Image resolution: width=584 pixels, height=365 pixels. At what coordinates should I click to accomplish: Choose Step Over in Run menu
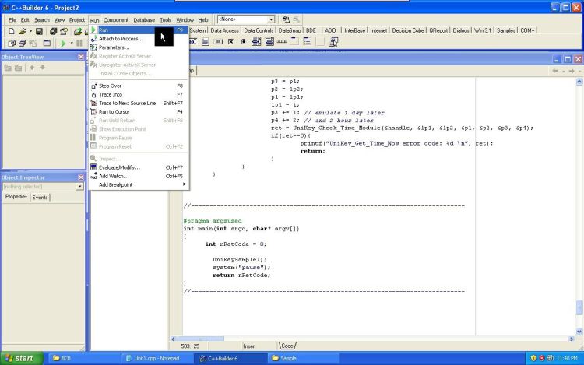tap(139, 86)
